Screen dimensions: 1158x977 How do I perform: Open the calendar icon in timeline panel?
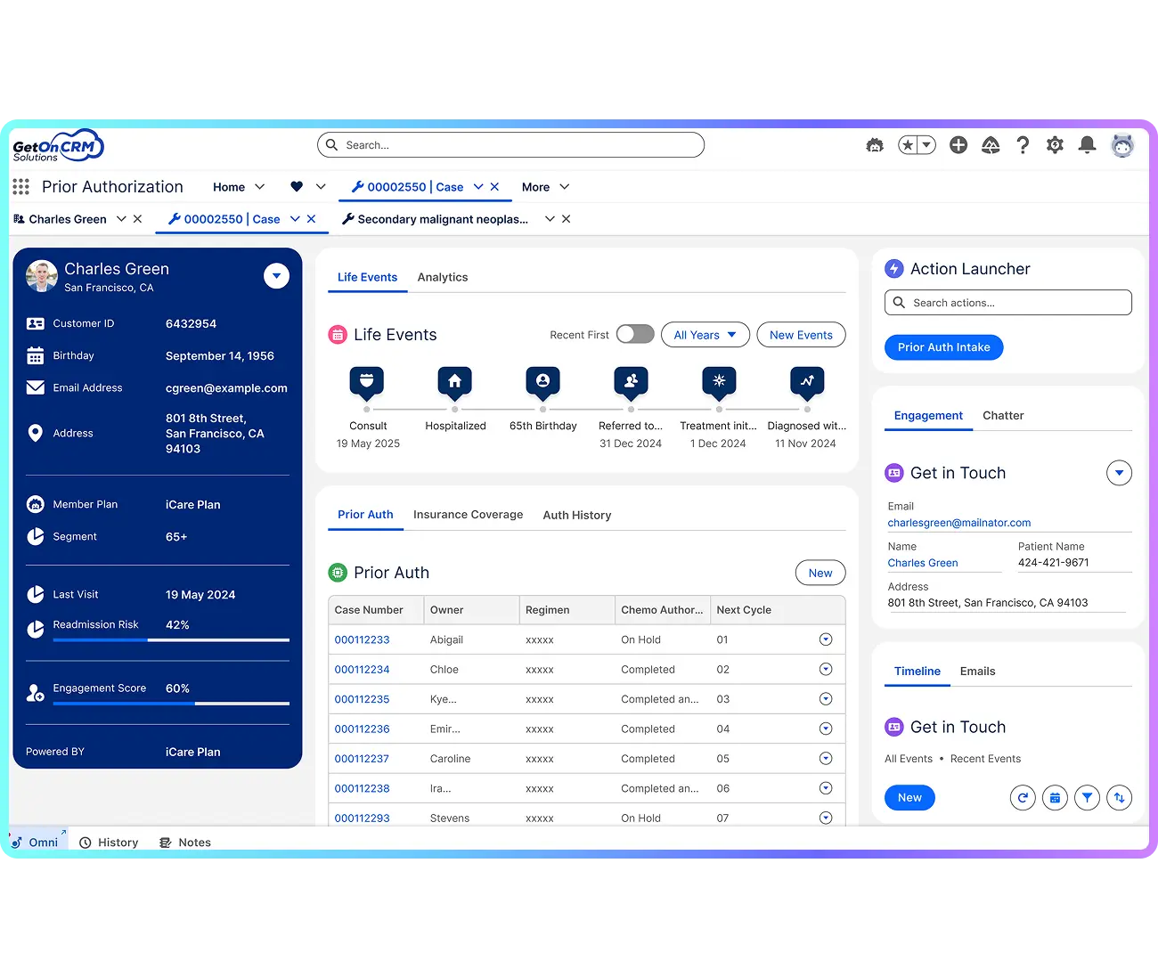tap(1055, 798)
